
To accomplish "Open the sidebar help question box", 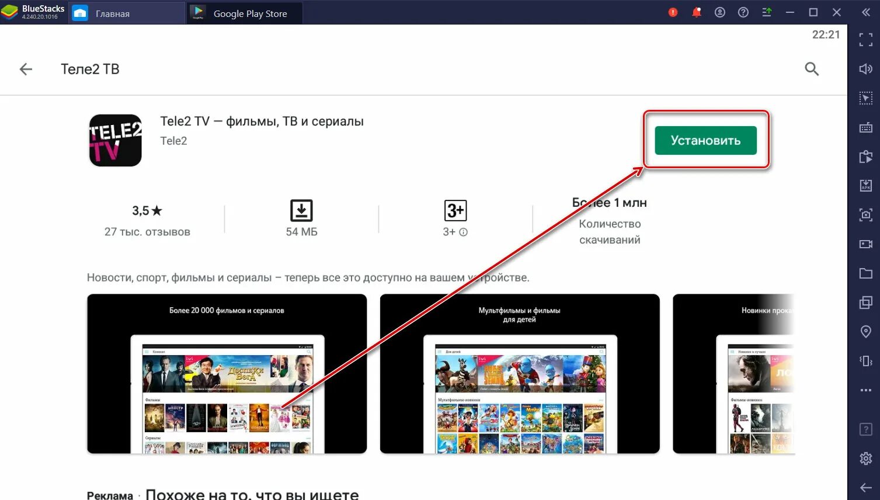I will [x=866, y=430].
